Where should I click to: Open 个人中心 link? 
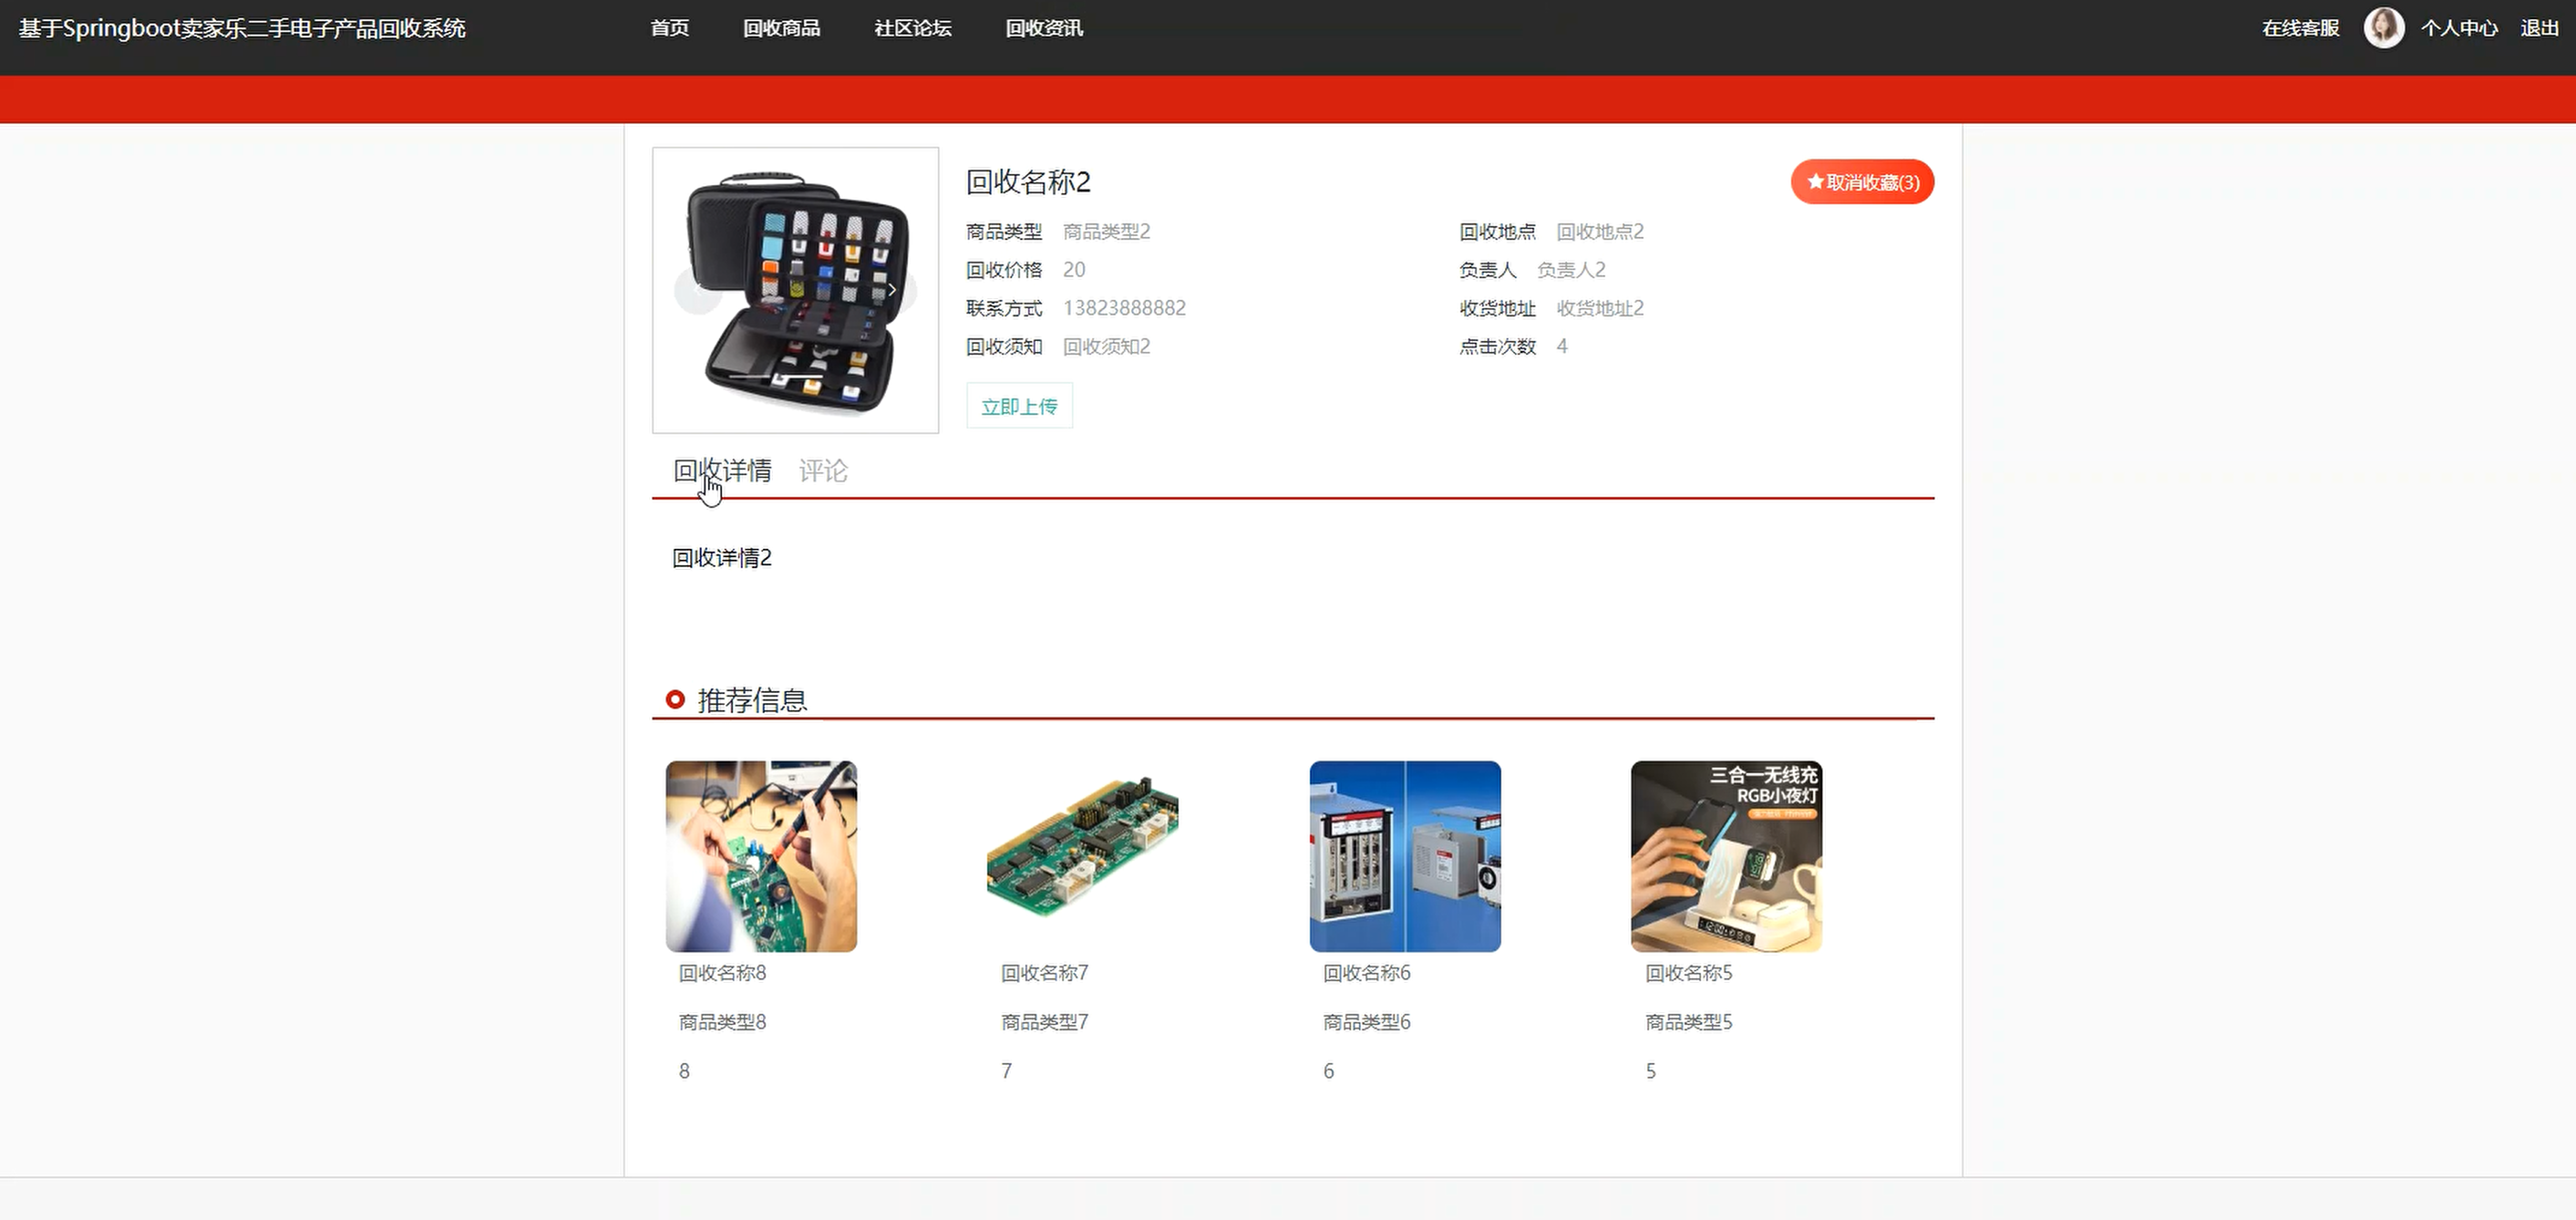click(x=2458, y=28)
